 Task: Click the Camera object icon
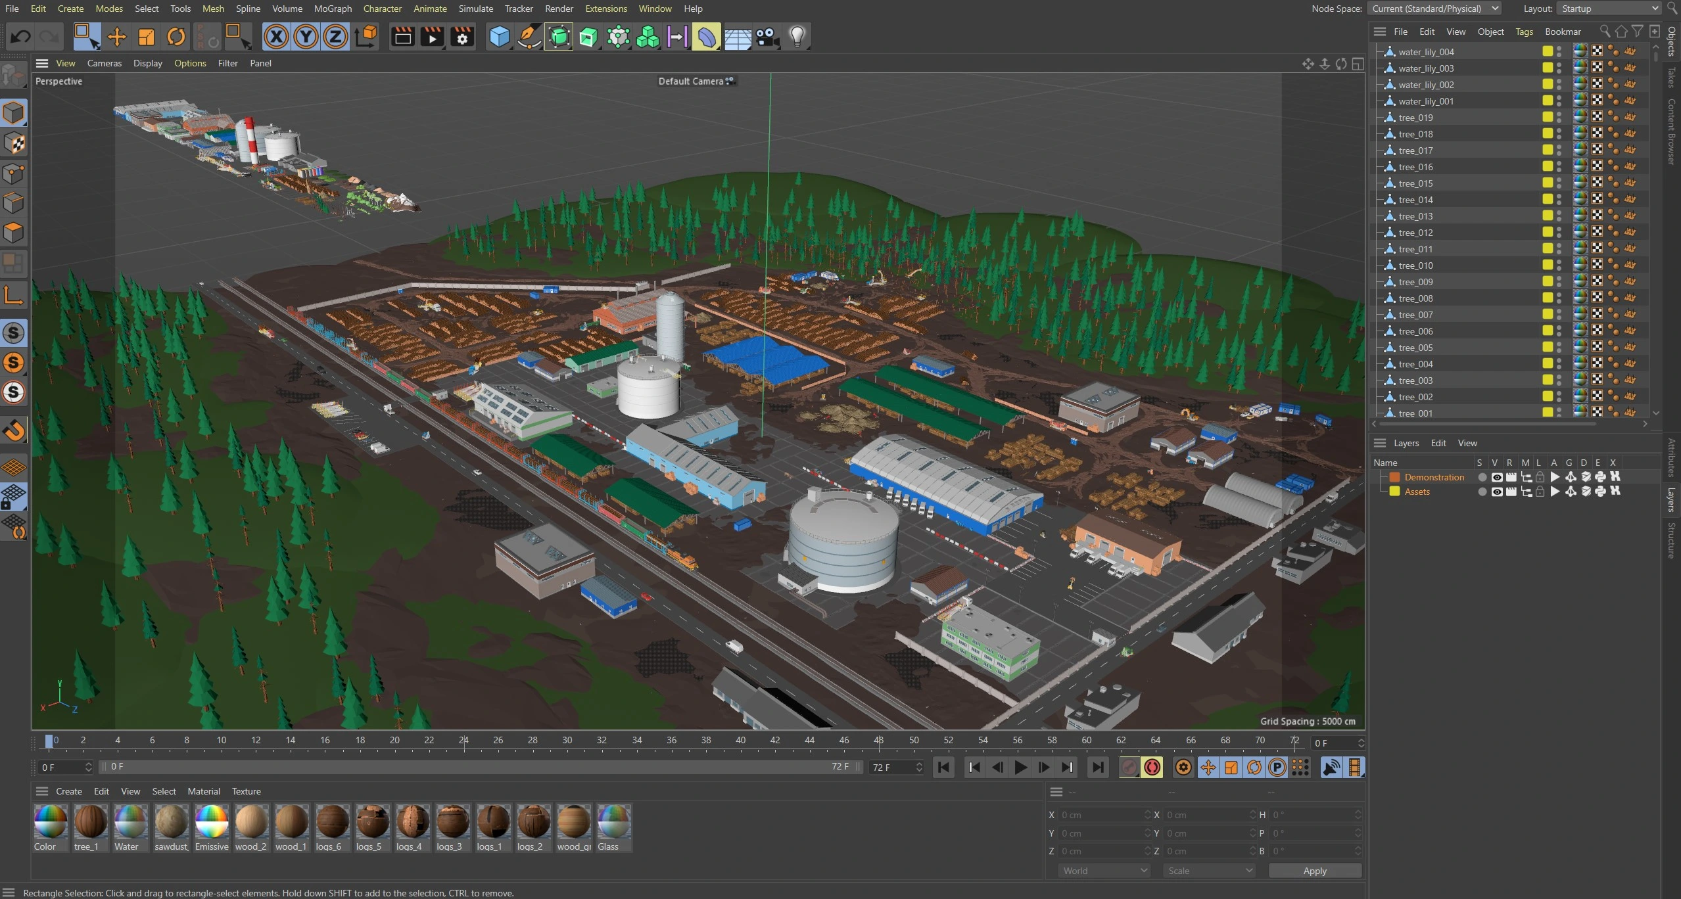tap(767, 37)
